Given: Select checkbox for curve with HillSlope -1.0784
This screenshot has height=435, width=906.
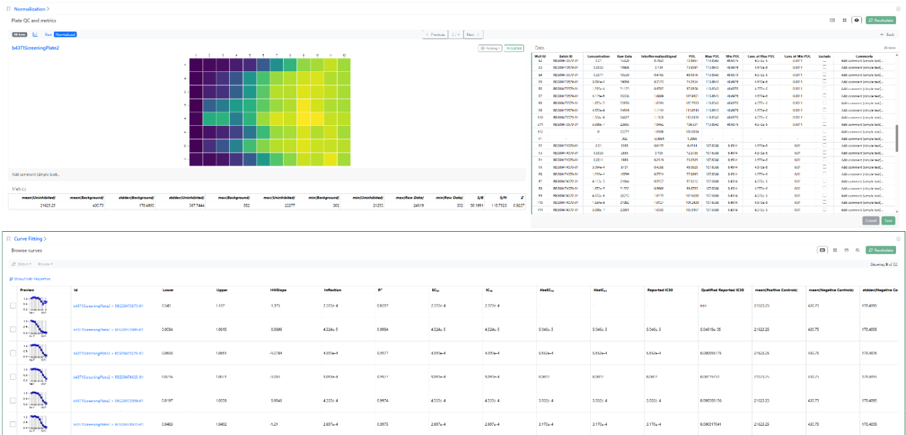Looking at the screenshot, I should pos(13,353).
